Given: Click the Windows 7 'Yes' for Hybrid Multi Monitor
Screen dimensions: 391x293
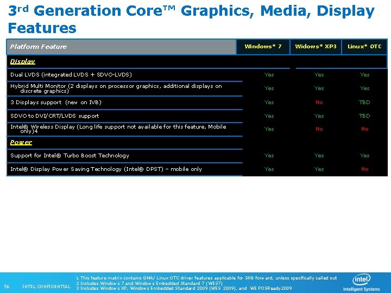Looking at the screenshot, I should 269,88.
